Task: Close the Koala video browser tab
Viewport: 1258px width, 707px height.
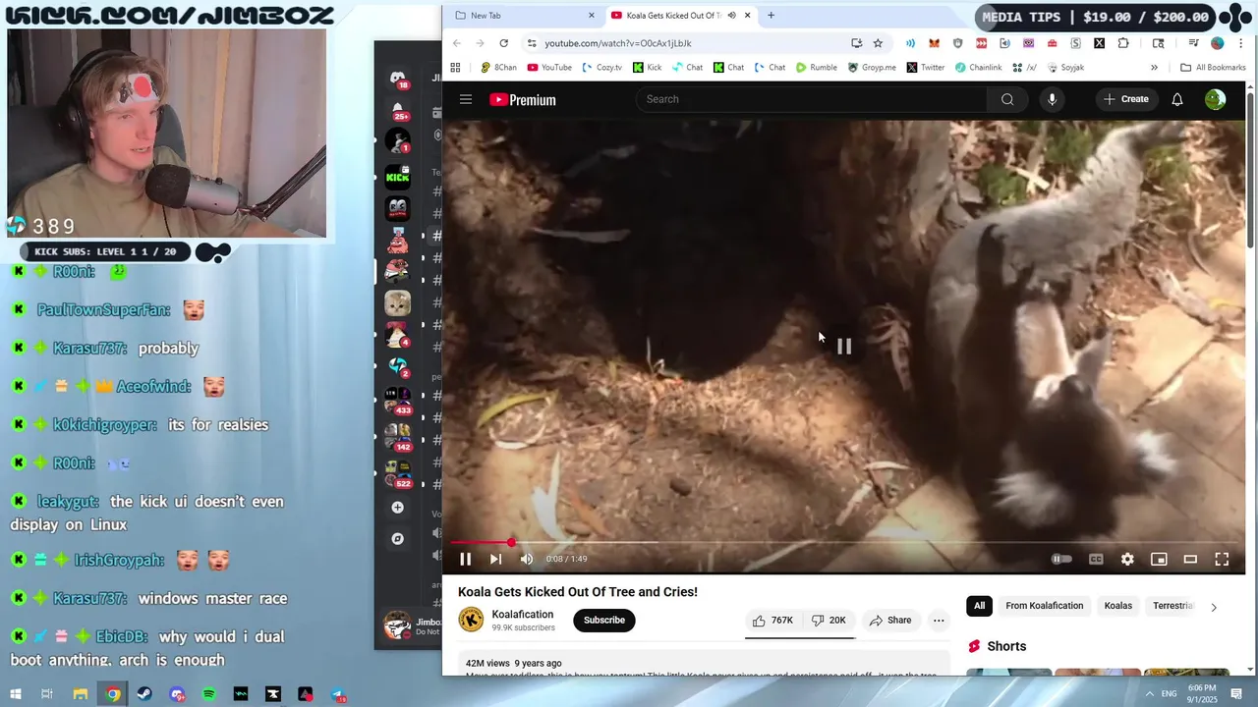Action: click(x=748, y=16)
